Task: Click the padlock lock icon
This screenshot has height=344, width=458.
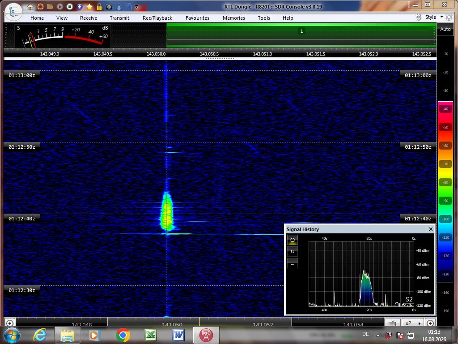Action: click(99, 6)
